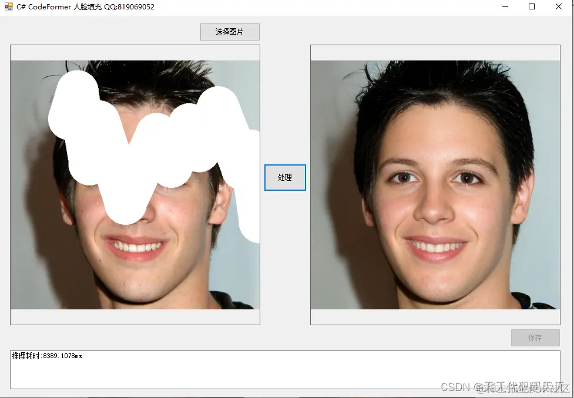
Task: Select the restored output face image
Action: [435, 185]
